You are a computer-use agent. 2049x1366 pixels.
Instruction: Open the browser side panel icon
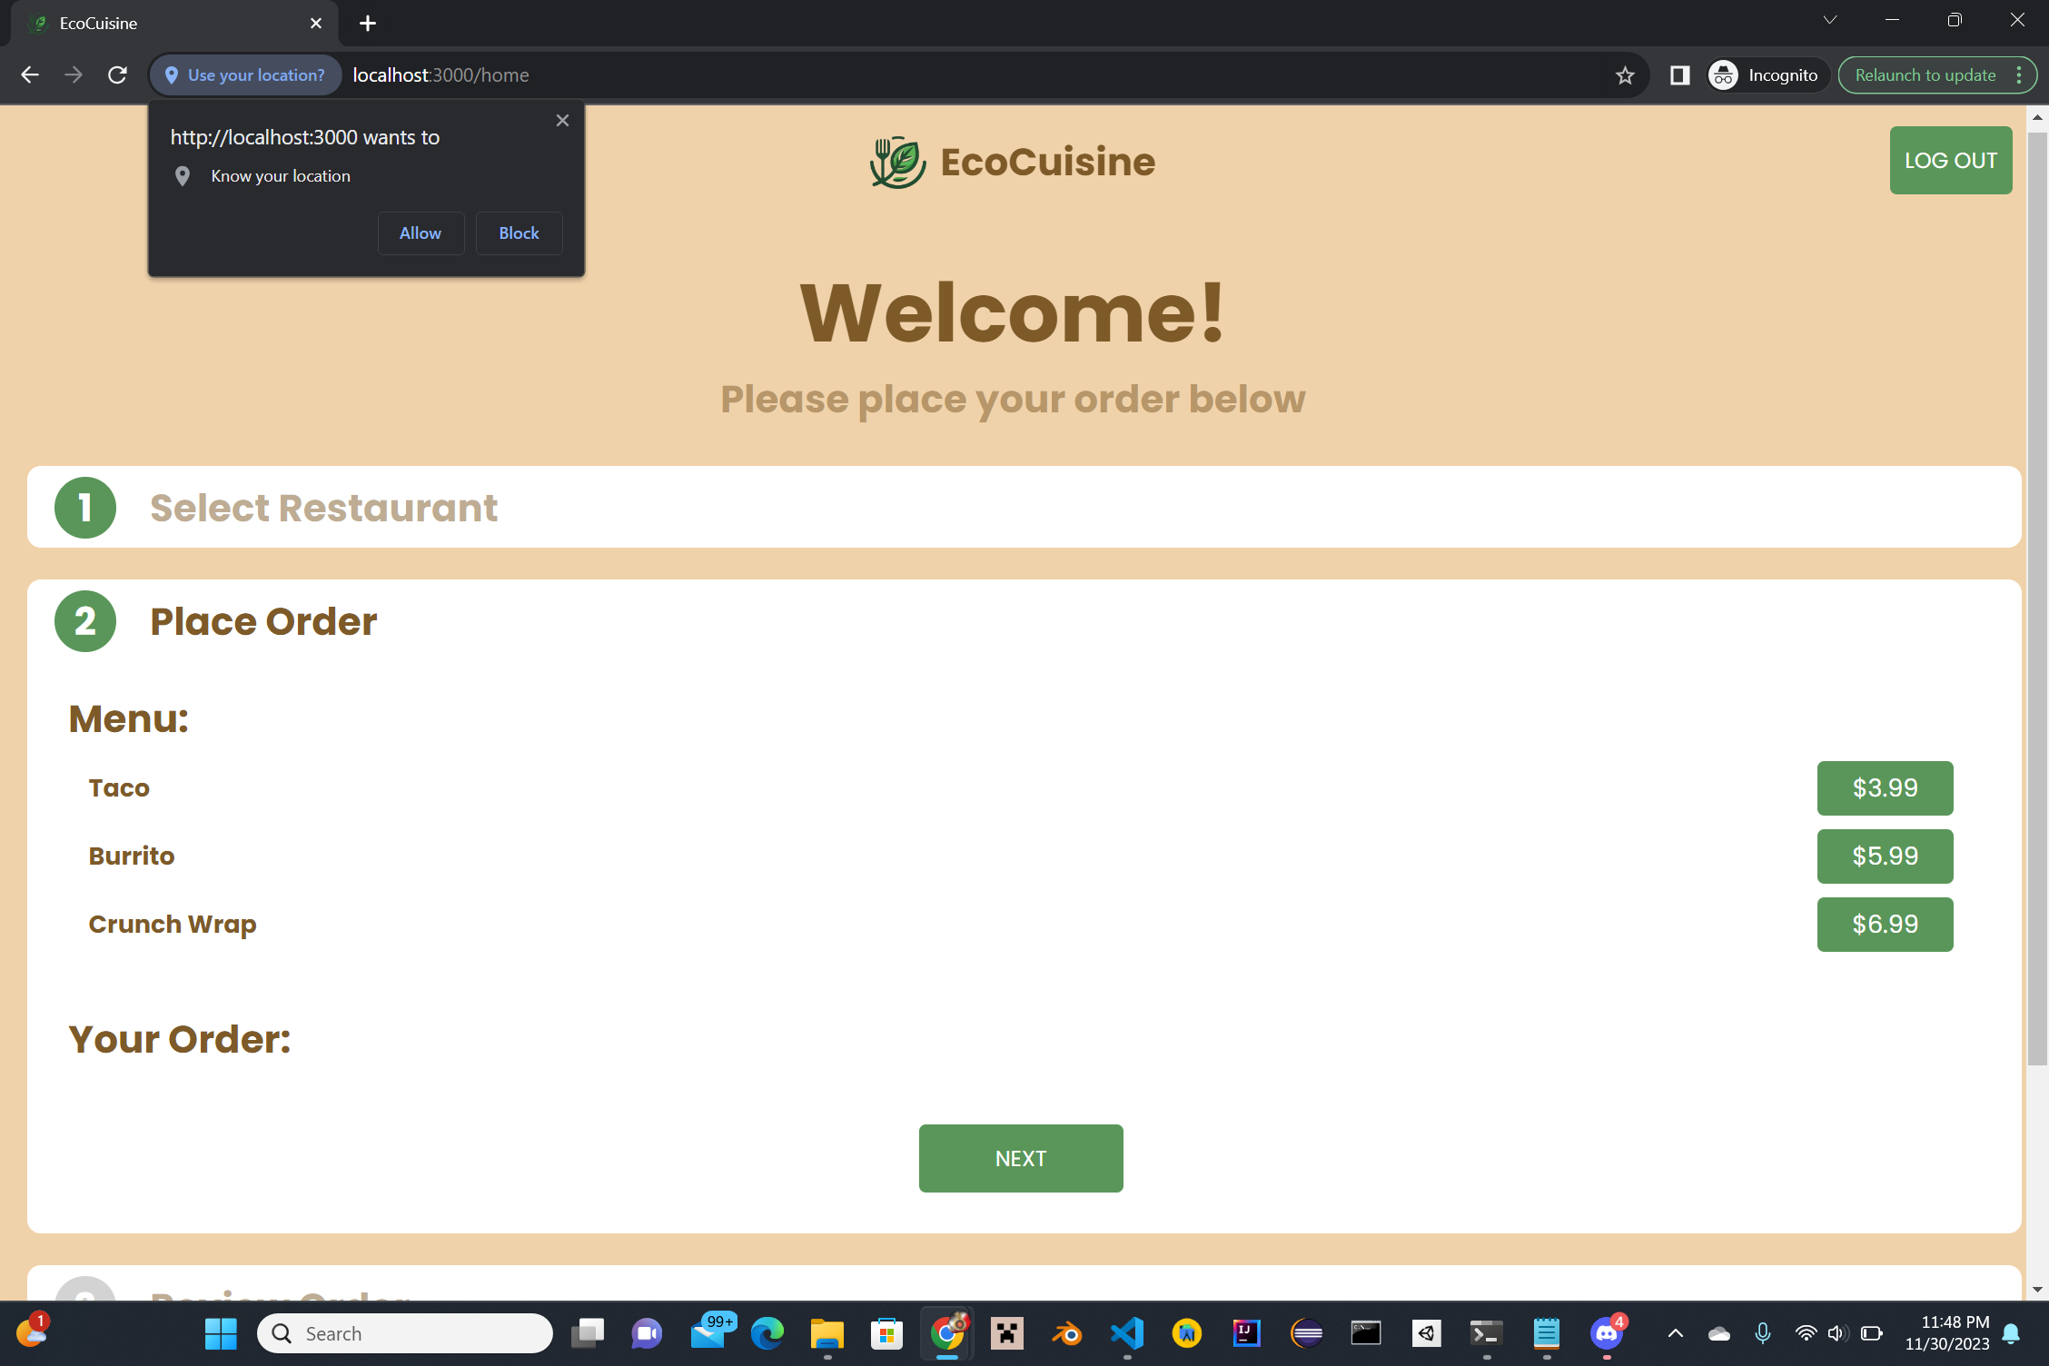pyautogui.click(x=1679, y=75)
